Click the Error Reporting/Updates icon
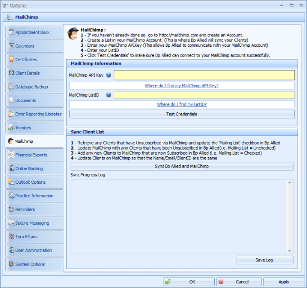Image resolution: width=307 pixels, height=288 pixels. click(x=11, y=114)
